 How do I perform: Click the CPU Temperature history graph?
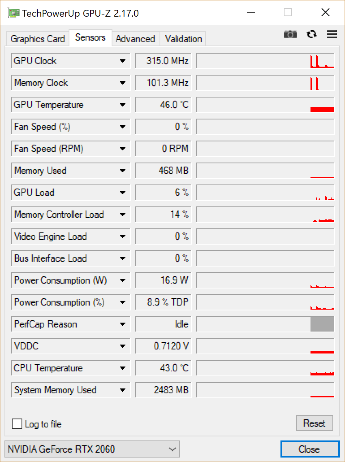pos(265,368)
